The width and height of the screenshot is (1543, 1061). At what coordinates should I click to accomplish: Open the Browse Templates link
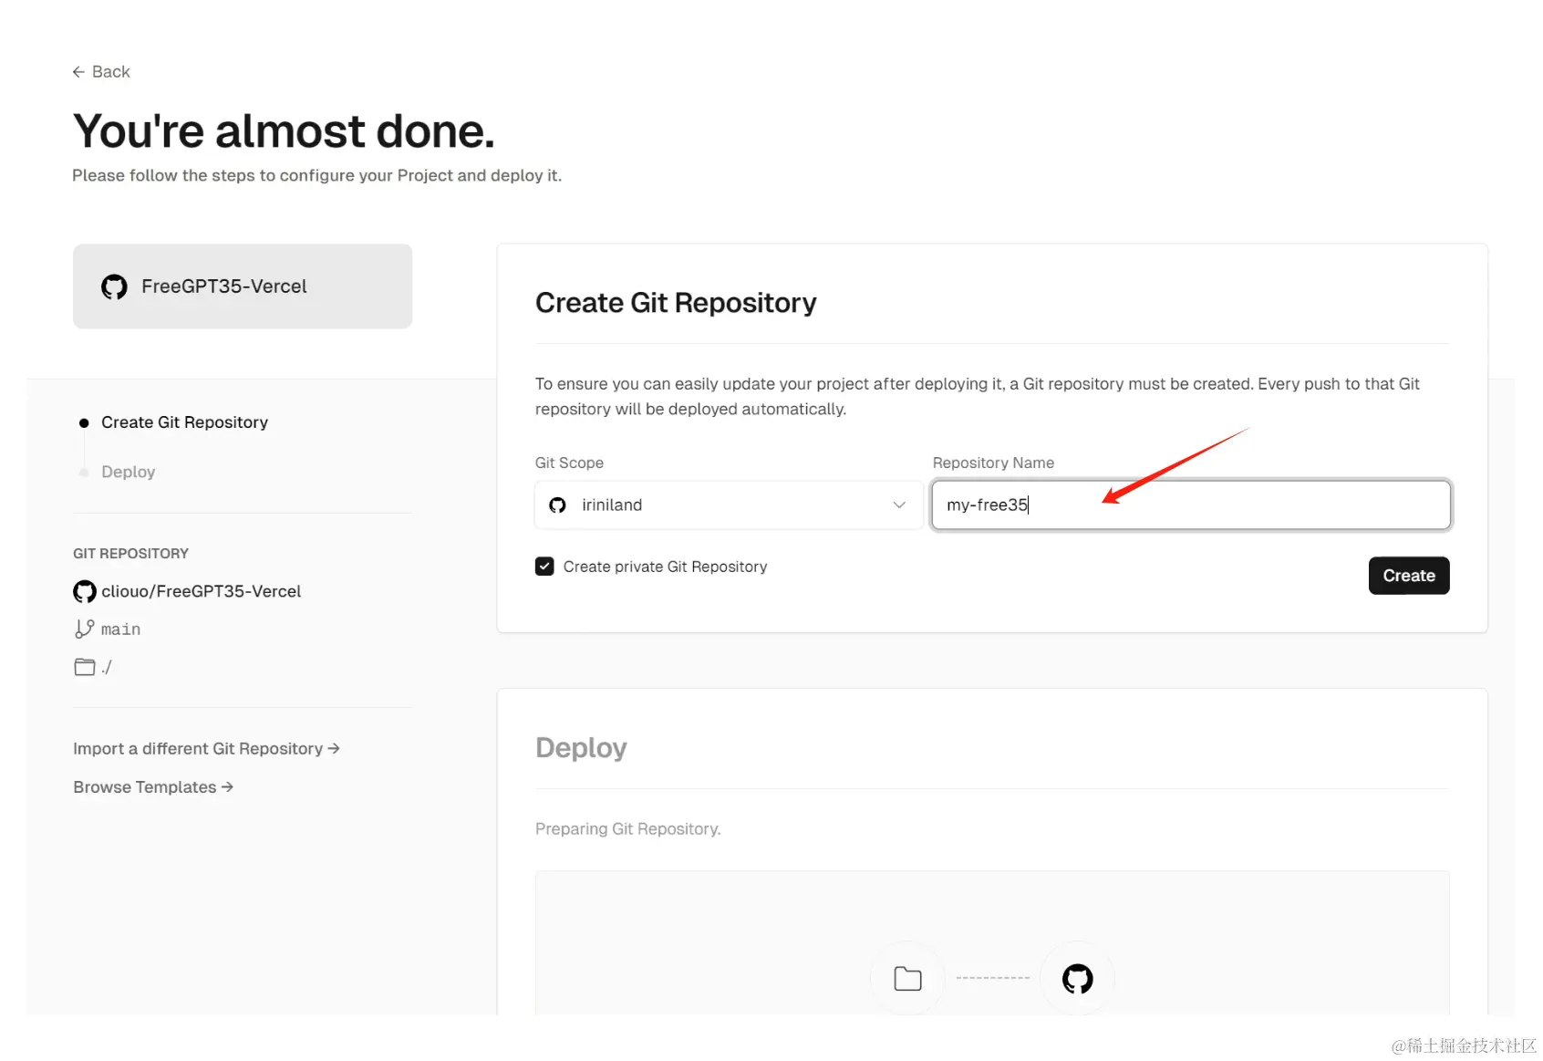[153, 786]
